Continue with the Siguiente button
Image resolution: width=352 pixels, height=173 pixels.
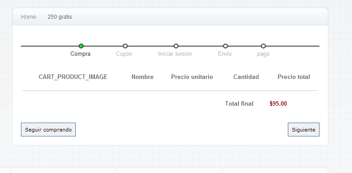pos(303,129)
